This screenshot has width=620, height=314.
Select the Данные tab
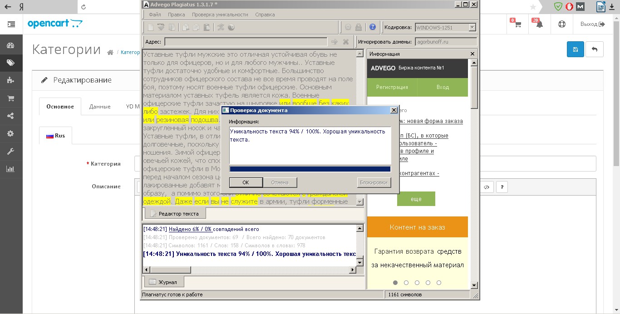[100, 107]
